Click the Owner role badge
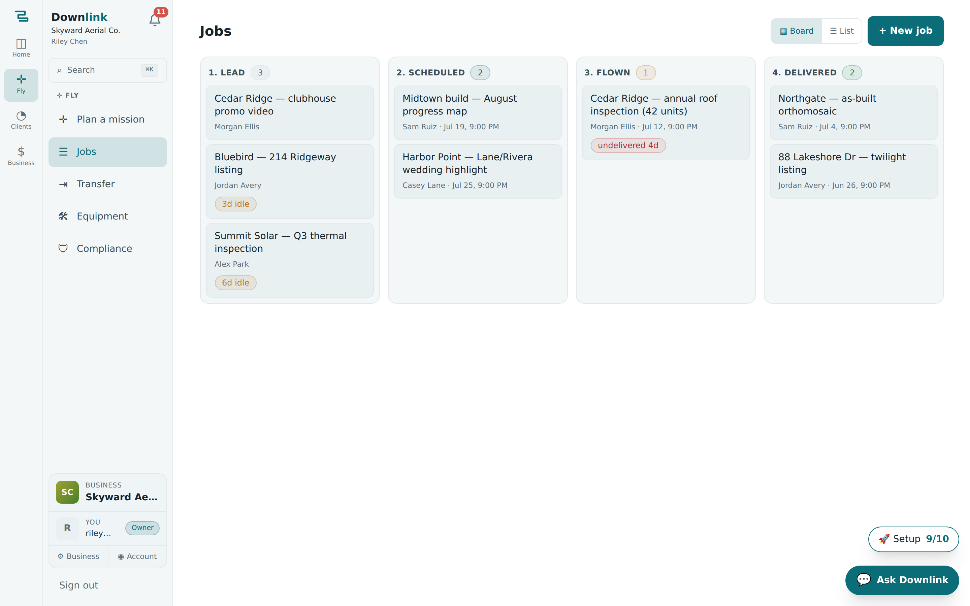The image size is (970, 606). tap(142, 528)
